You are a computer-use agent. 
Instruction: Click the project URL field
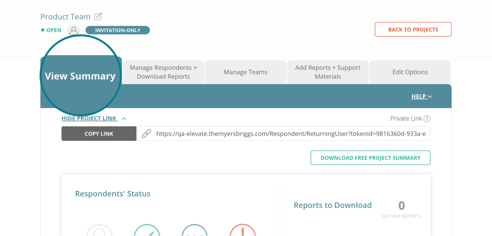[284, 134]
